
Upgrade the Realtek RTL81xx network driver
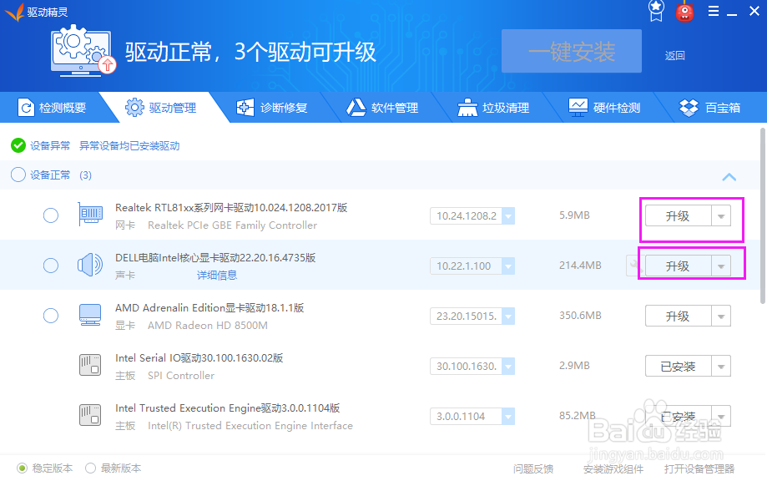(x=678, y=215)
